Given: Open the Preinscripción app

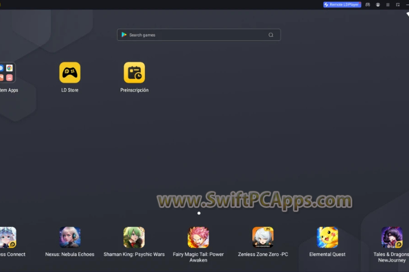Looking at the screenshot, I should (134, 73).
